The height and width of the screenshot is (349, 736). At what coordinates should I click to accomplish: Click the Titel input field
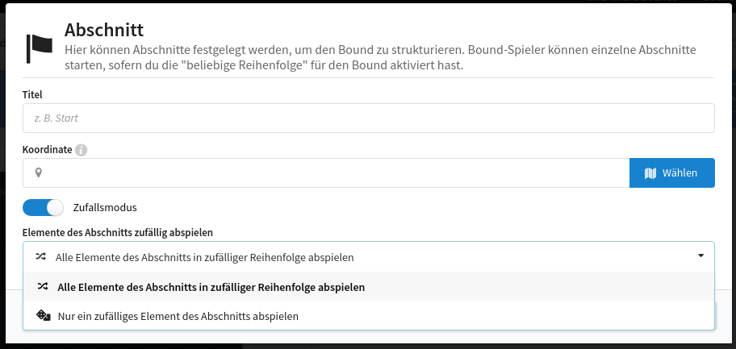[369, 118]
